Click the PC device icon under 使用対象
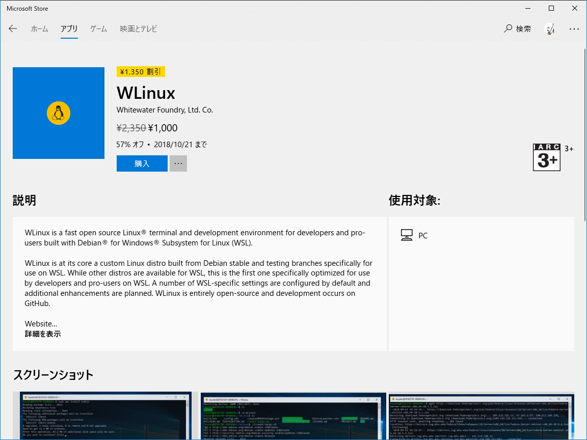The image size is (587, 440). (x=406, y=235)
